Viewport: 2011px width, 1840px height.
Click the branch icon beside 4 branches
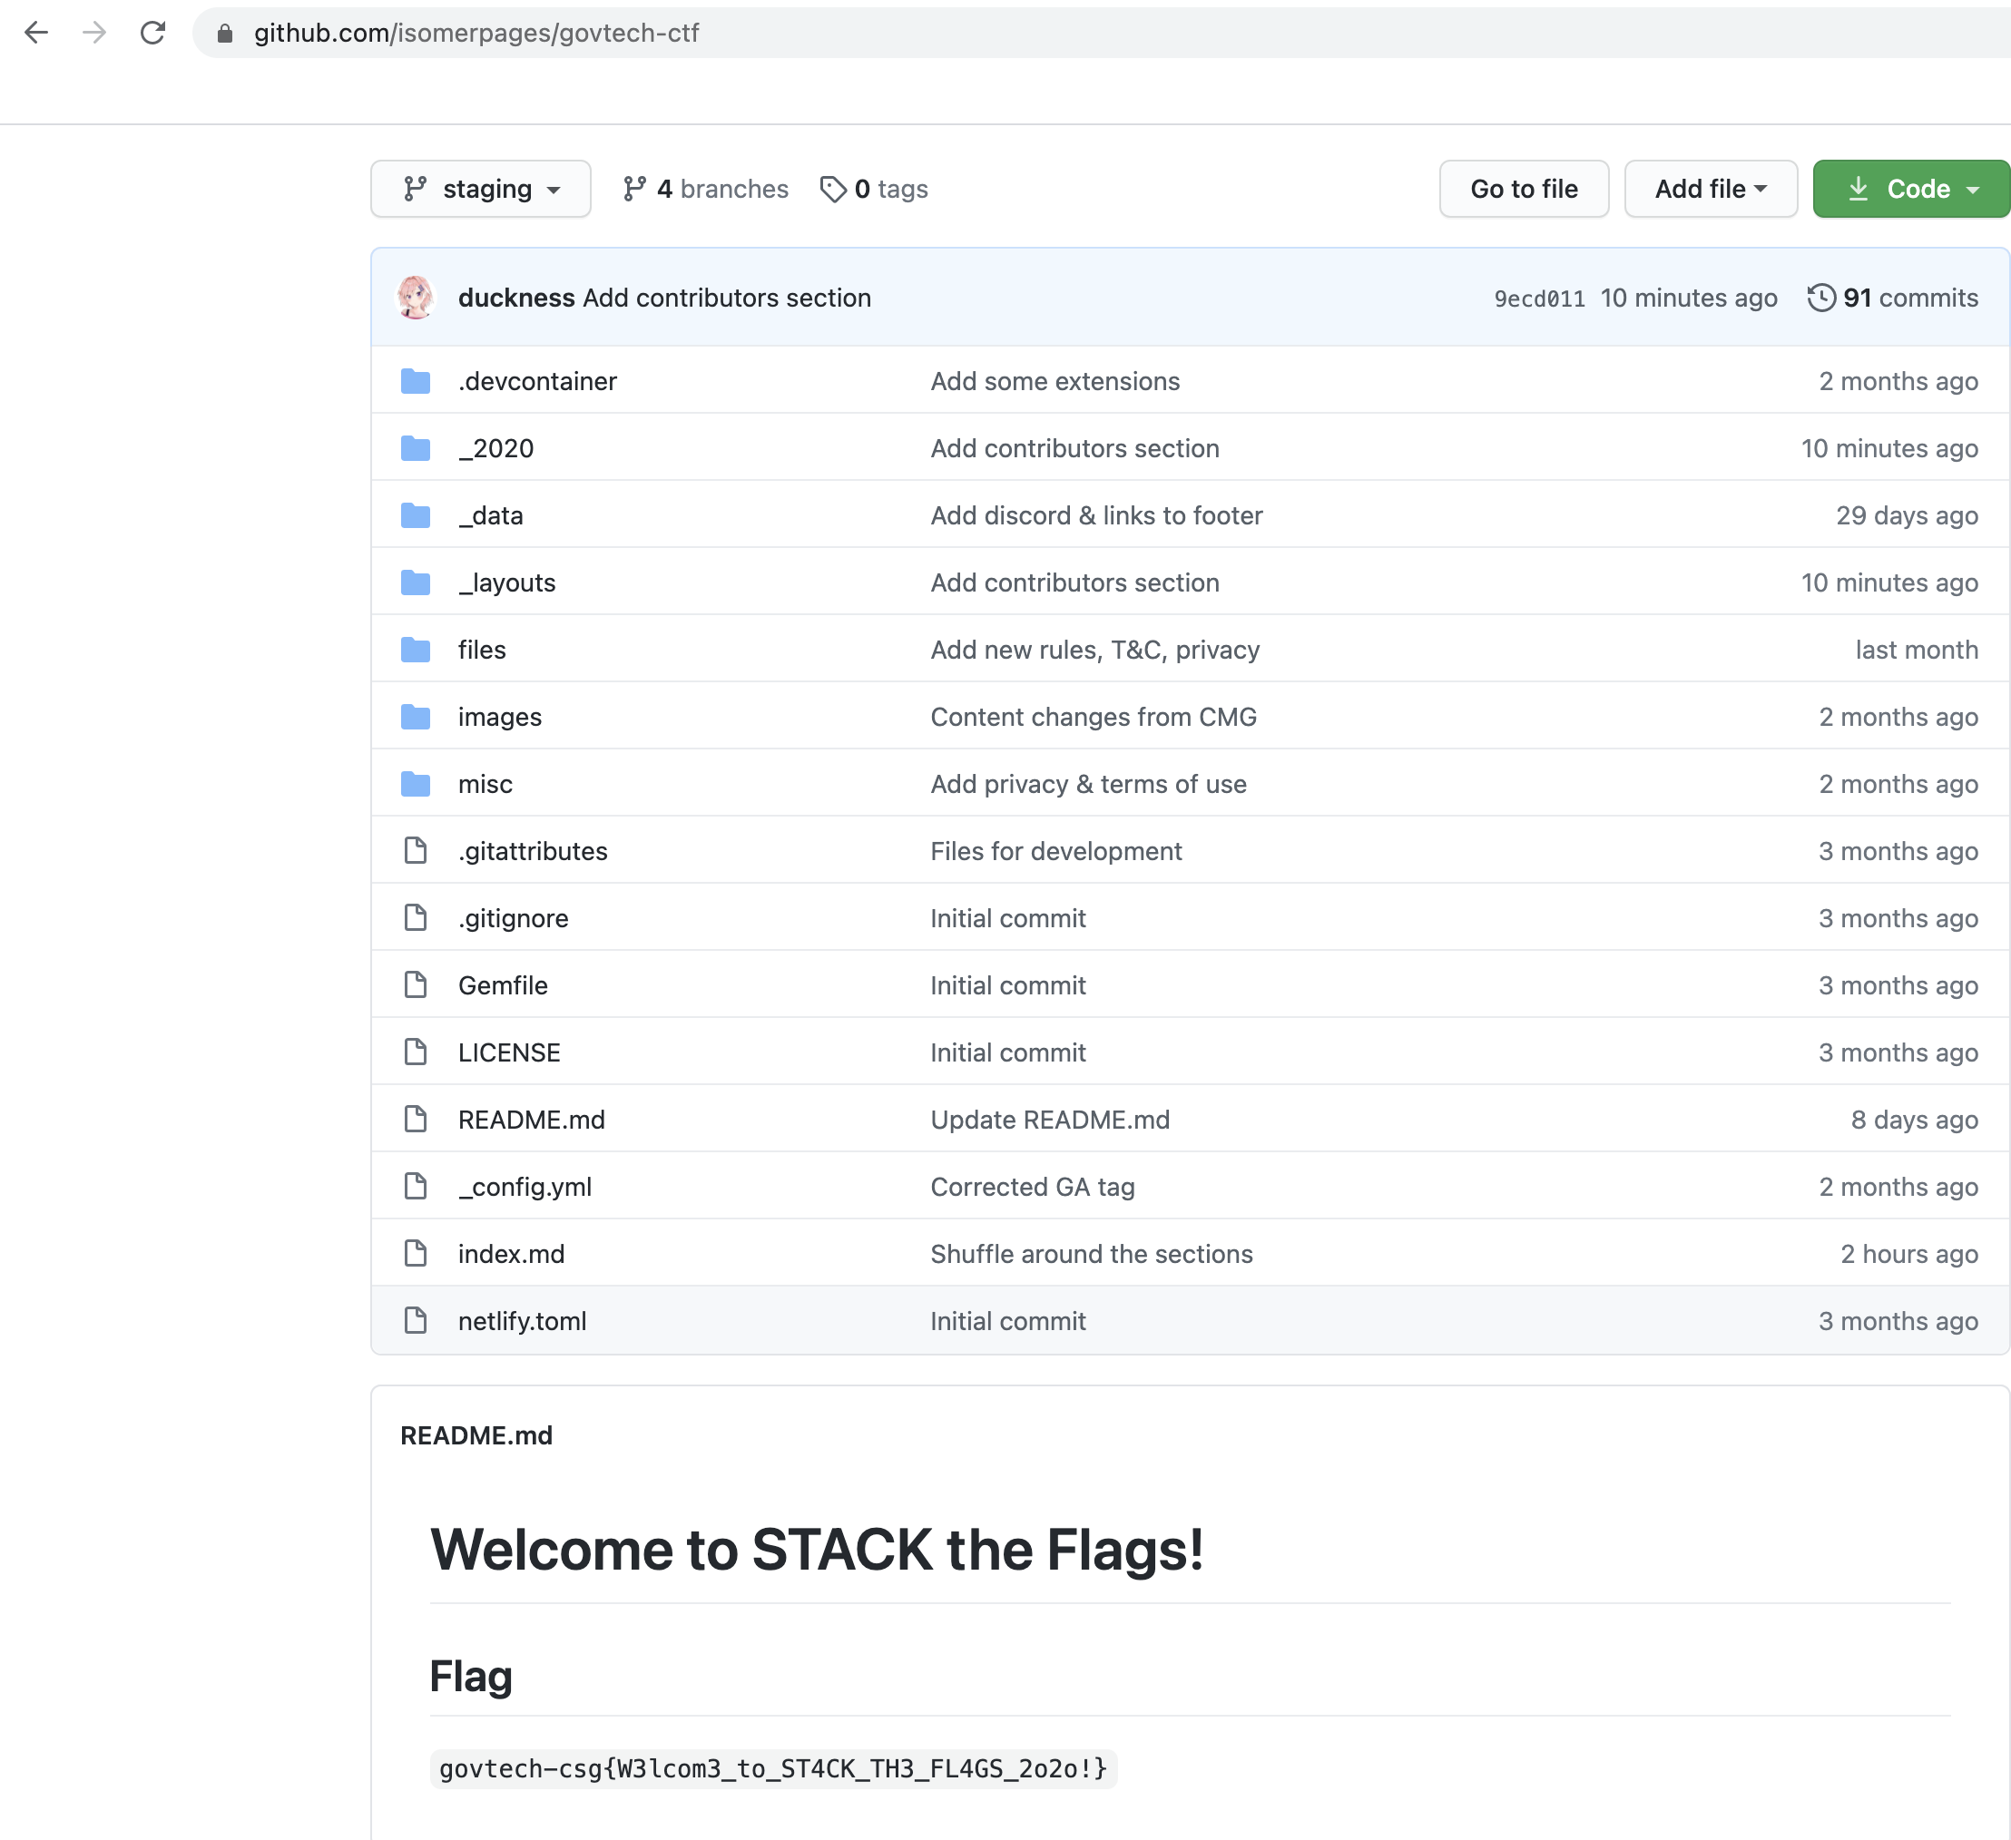pyautogui.click(x=634, y=189)
